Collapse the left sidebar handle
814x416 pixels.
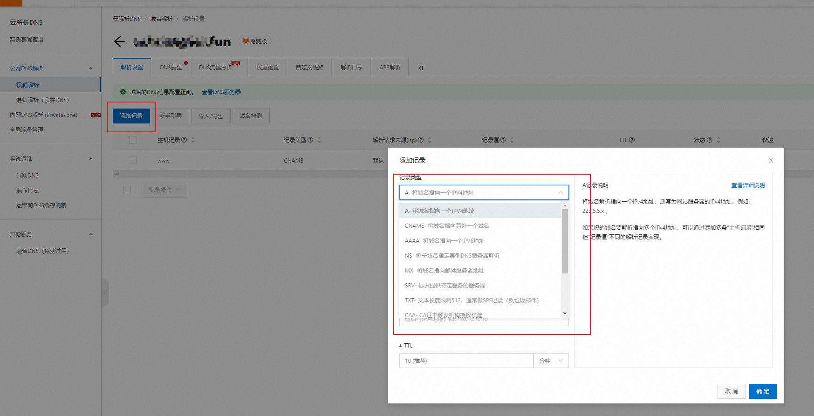tap(105, 293)
